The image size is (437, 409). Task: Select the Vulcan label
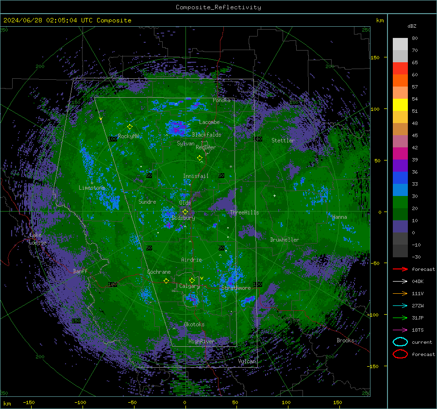click(x=247, y=361)
